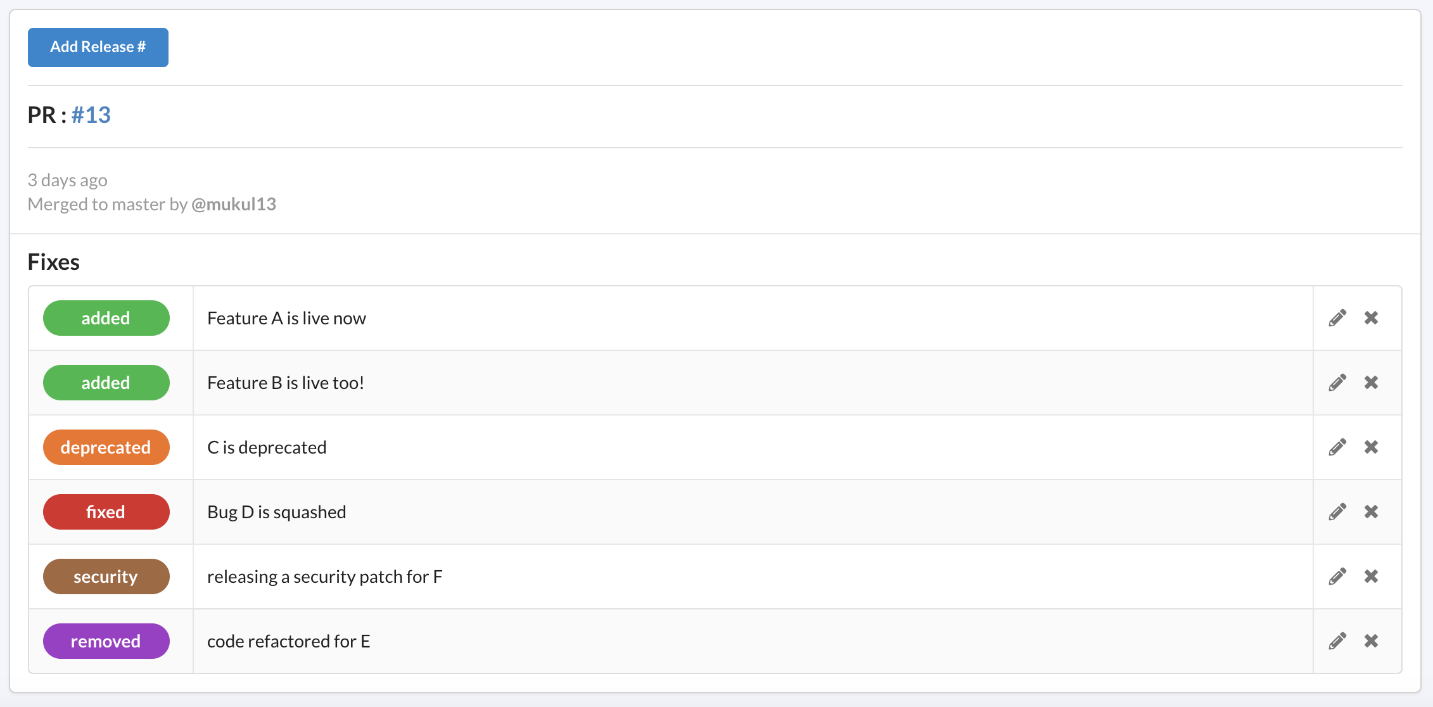Click the added label on Feature A
The image size is (1433, 707).
pos(107,318)
